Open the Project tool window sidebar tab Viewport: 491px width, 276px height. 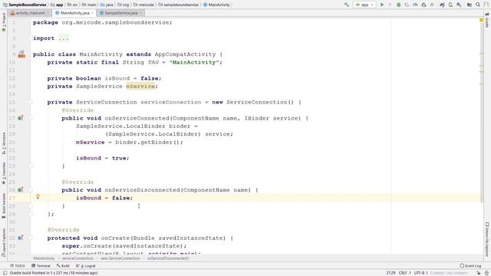click(3, 22)
